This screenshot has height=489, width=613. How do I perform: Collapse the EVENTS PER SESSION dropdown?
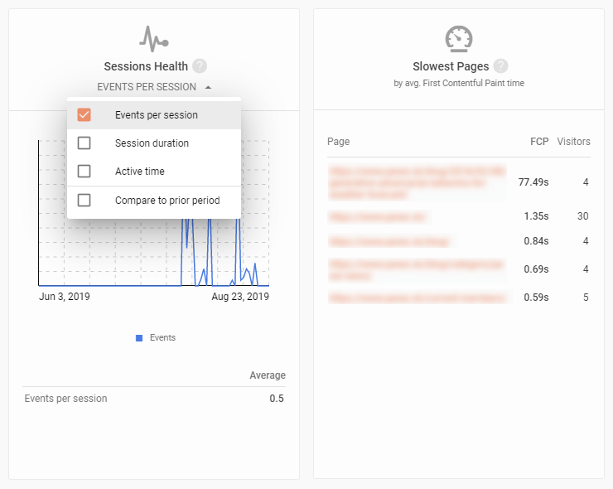pyautogui.click(x=154, y=87)
